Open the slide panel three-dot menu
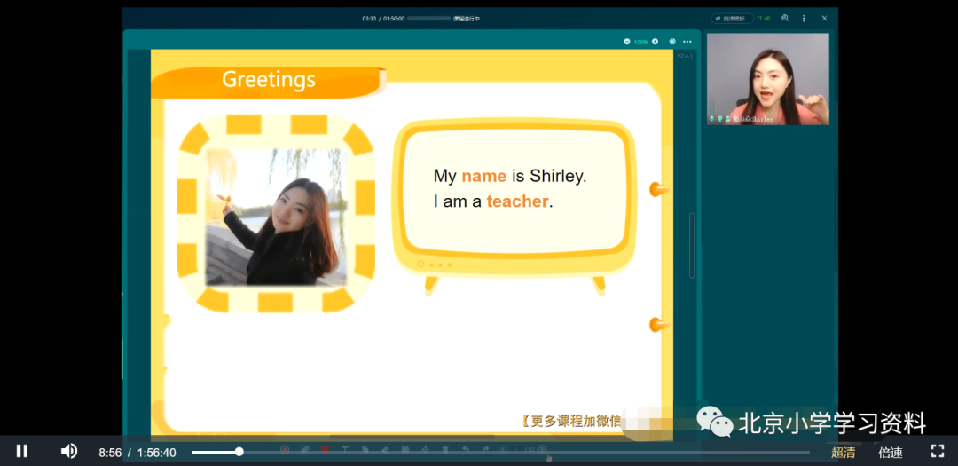Screen dimensions: 958x466 tap(687, 42)
